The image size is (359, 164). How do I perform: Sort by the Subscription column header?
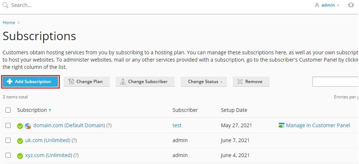(32, 110)
